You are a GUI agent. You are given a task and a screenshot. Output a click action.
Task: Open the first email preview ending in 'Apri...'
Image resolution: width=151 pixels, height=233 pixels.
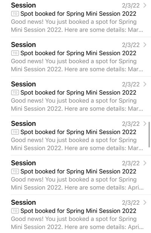click(77, 184)
